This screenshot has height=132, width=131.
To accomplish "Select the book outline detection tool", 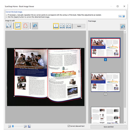I will pos(9,26).
